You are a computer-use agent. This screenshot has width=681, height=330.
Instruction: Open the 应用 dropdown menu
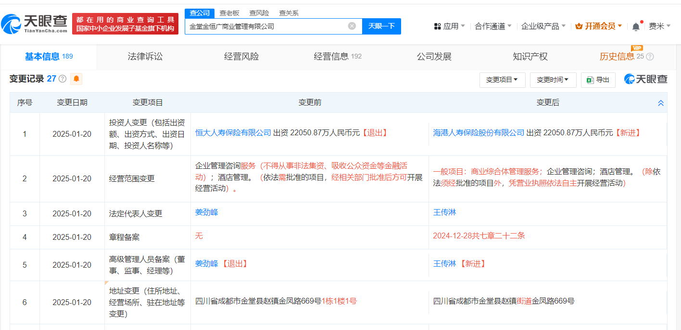coord(449,26)
